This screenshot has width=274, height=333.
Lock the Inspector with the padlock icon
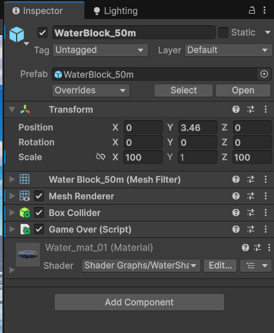coord(252,10)
